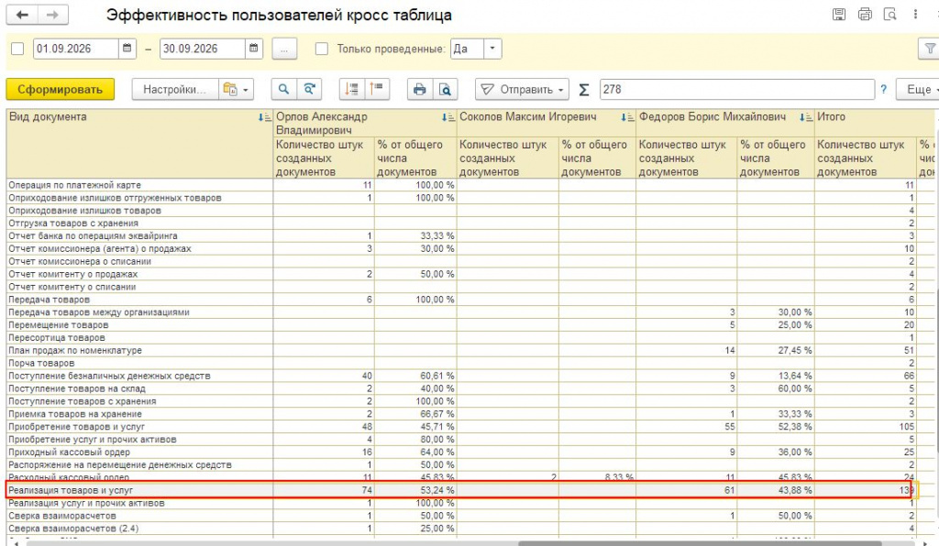The width and height of the screenshot is (939, 546).
Task: Open the Настройки... button
Action: 175,89
